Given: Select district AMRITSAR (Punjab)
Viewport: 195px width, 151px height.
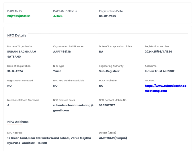Looking at the screenshot, I should pyautogui.click(x=113, y=138).
